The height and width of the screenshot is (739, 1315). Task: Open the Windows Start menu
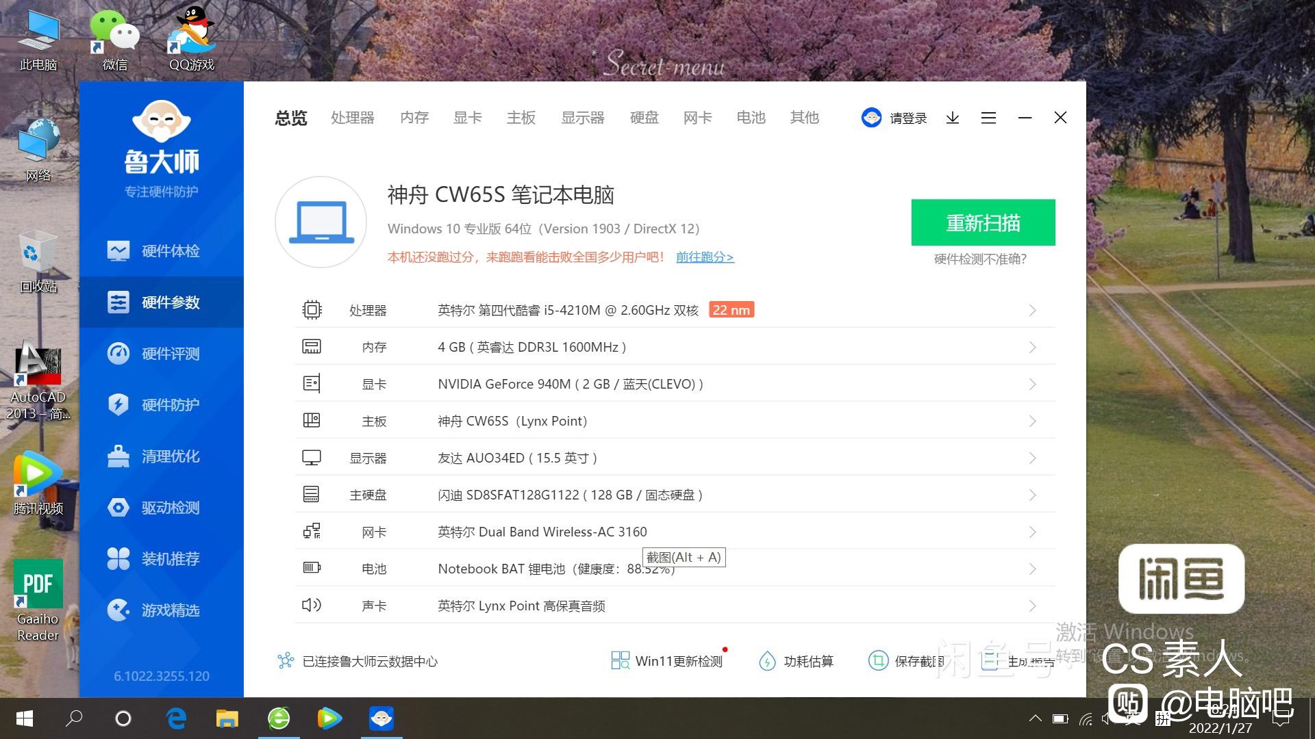point(25,718)
